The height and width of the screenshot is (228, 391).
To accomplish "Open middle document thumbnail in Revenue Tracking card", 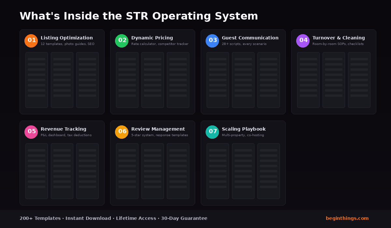I will pos(62,171).
